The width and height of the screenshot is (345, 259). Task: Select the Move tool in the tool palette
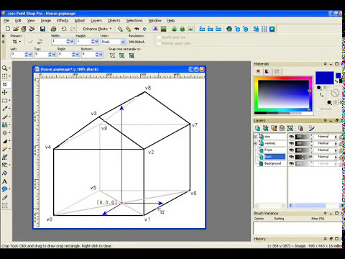4,92
